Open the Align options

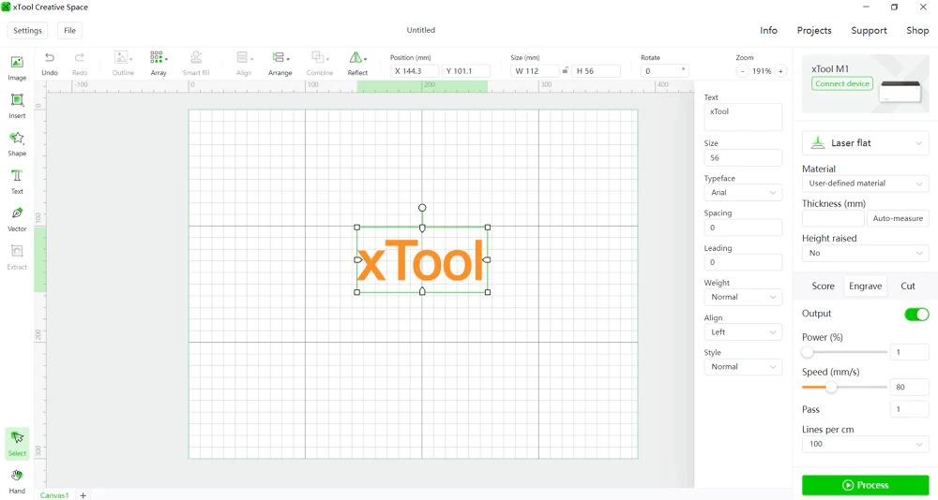(244, 64)
